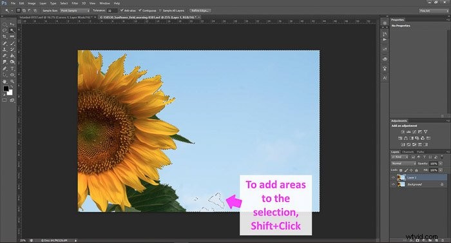Select the Path Selection tool
451x243 pixels.
[x=5, y=75]
